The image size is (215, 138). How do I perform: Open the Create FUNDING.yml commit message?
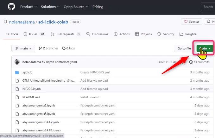95,72
